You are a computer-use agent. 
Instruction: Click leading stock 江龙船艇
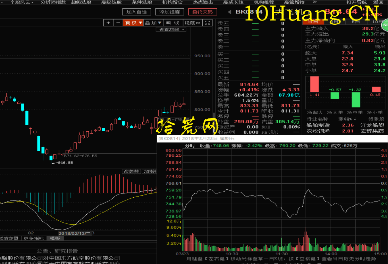coord(372,125)
